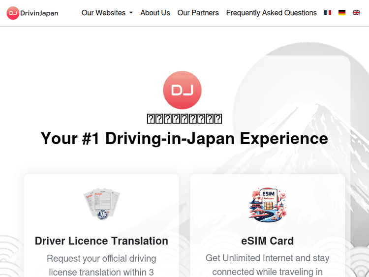Open Frequently Asked Questions page
The image size is (369, 277).
271,13
